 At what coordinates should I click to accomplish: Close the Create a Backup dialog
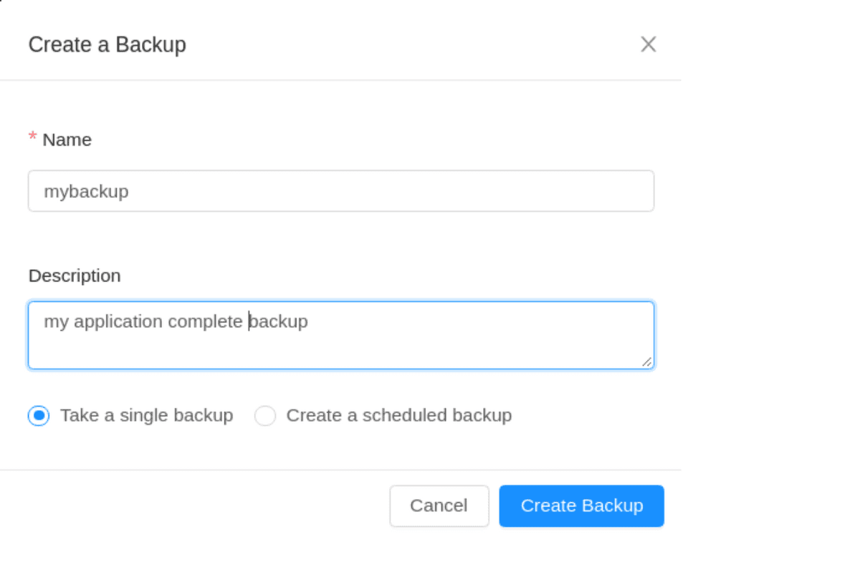click(x=649, y=44)
